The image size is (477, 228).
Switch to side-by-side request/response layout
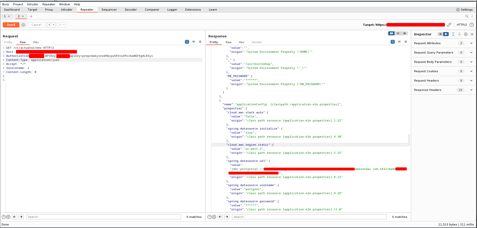(391, 33)
